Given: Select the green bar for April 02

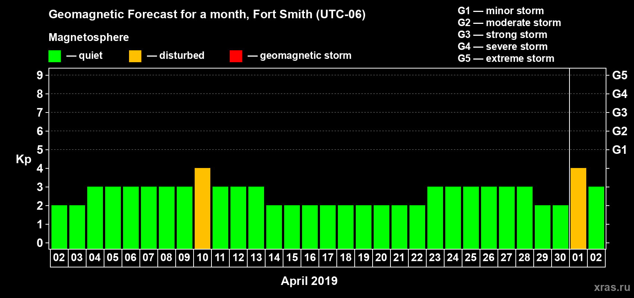Looking at the screenshot, I should tap(59, 227).
